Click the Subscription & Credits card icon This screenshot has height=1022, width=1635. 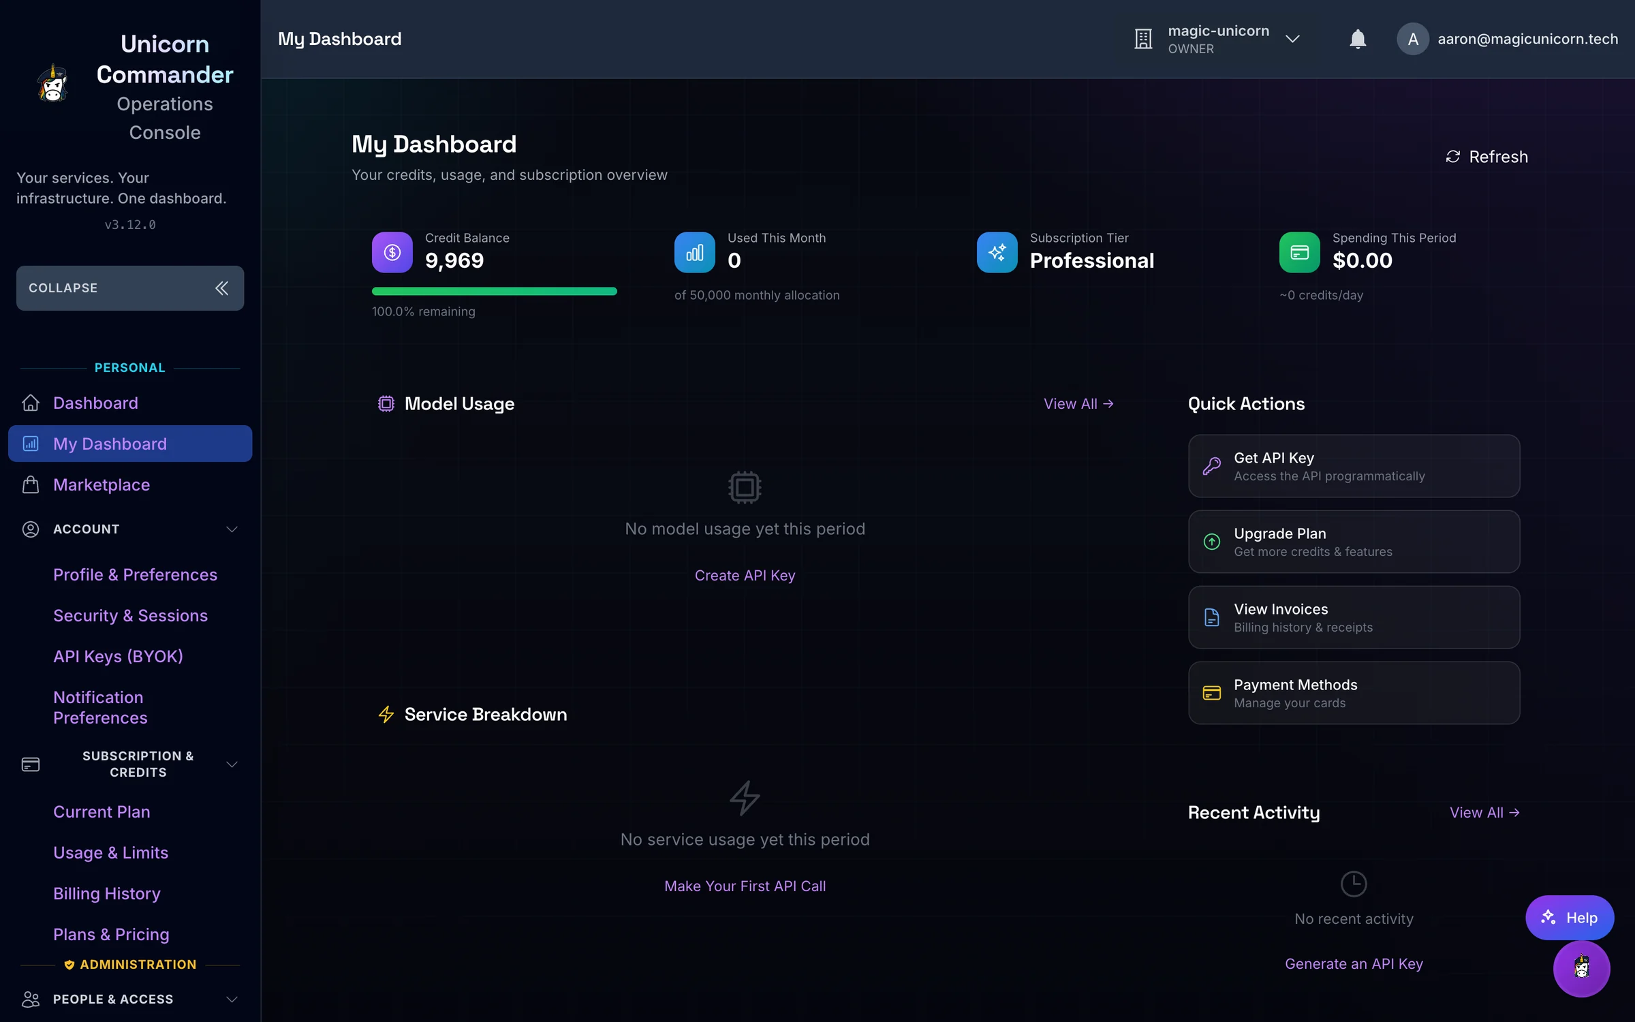tap(31, 764)
